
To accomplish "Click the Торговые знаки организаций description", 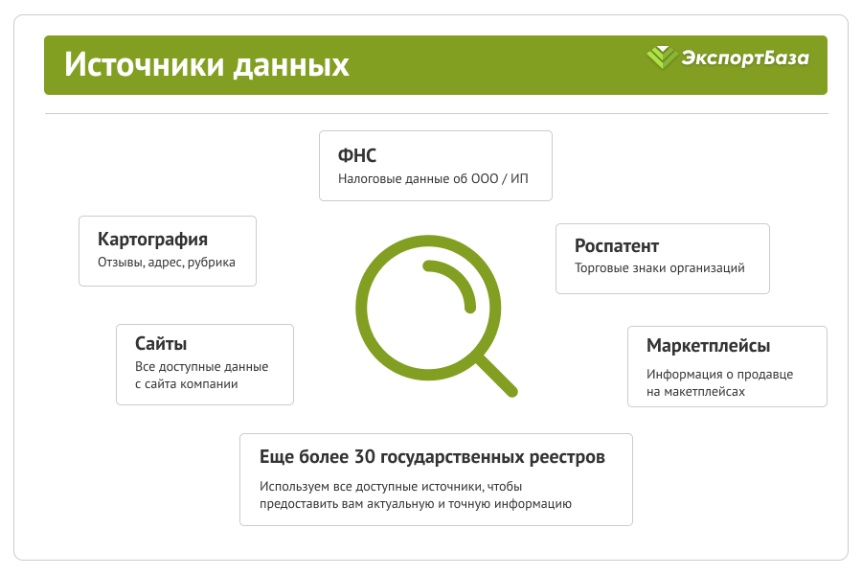I will click(x=659, y=269).
